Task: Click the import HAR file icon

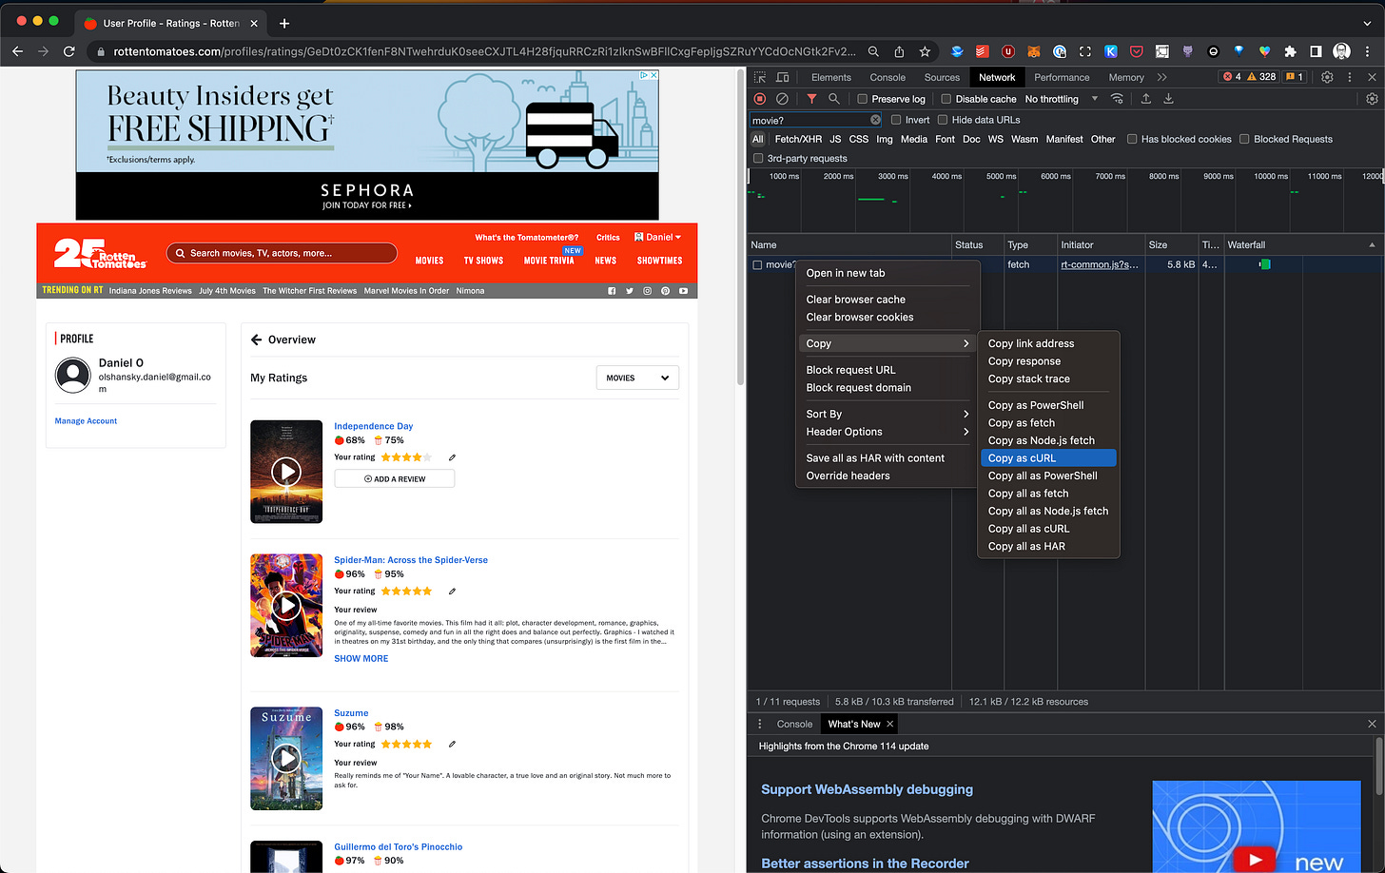Action: [1146, 99]
